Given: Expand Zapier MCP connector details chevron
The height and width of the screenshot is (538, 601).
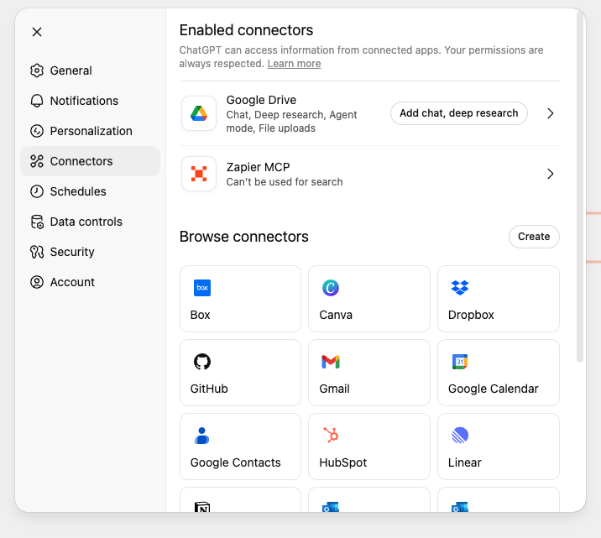Looking at the screenshot, I should (x=551, y=174).
